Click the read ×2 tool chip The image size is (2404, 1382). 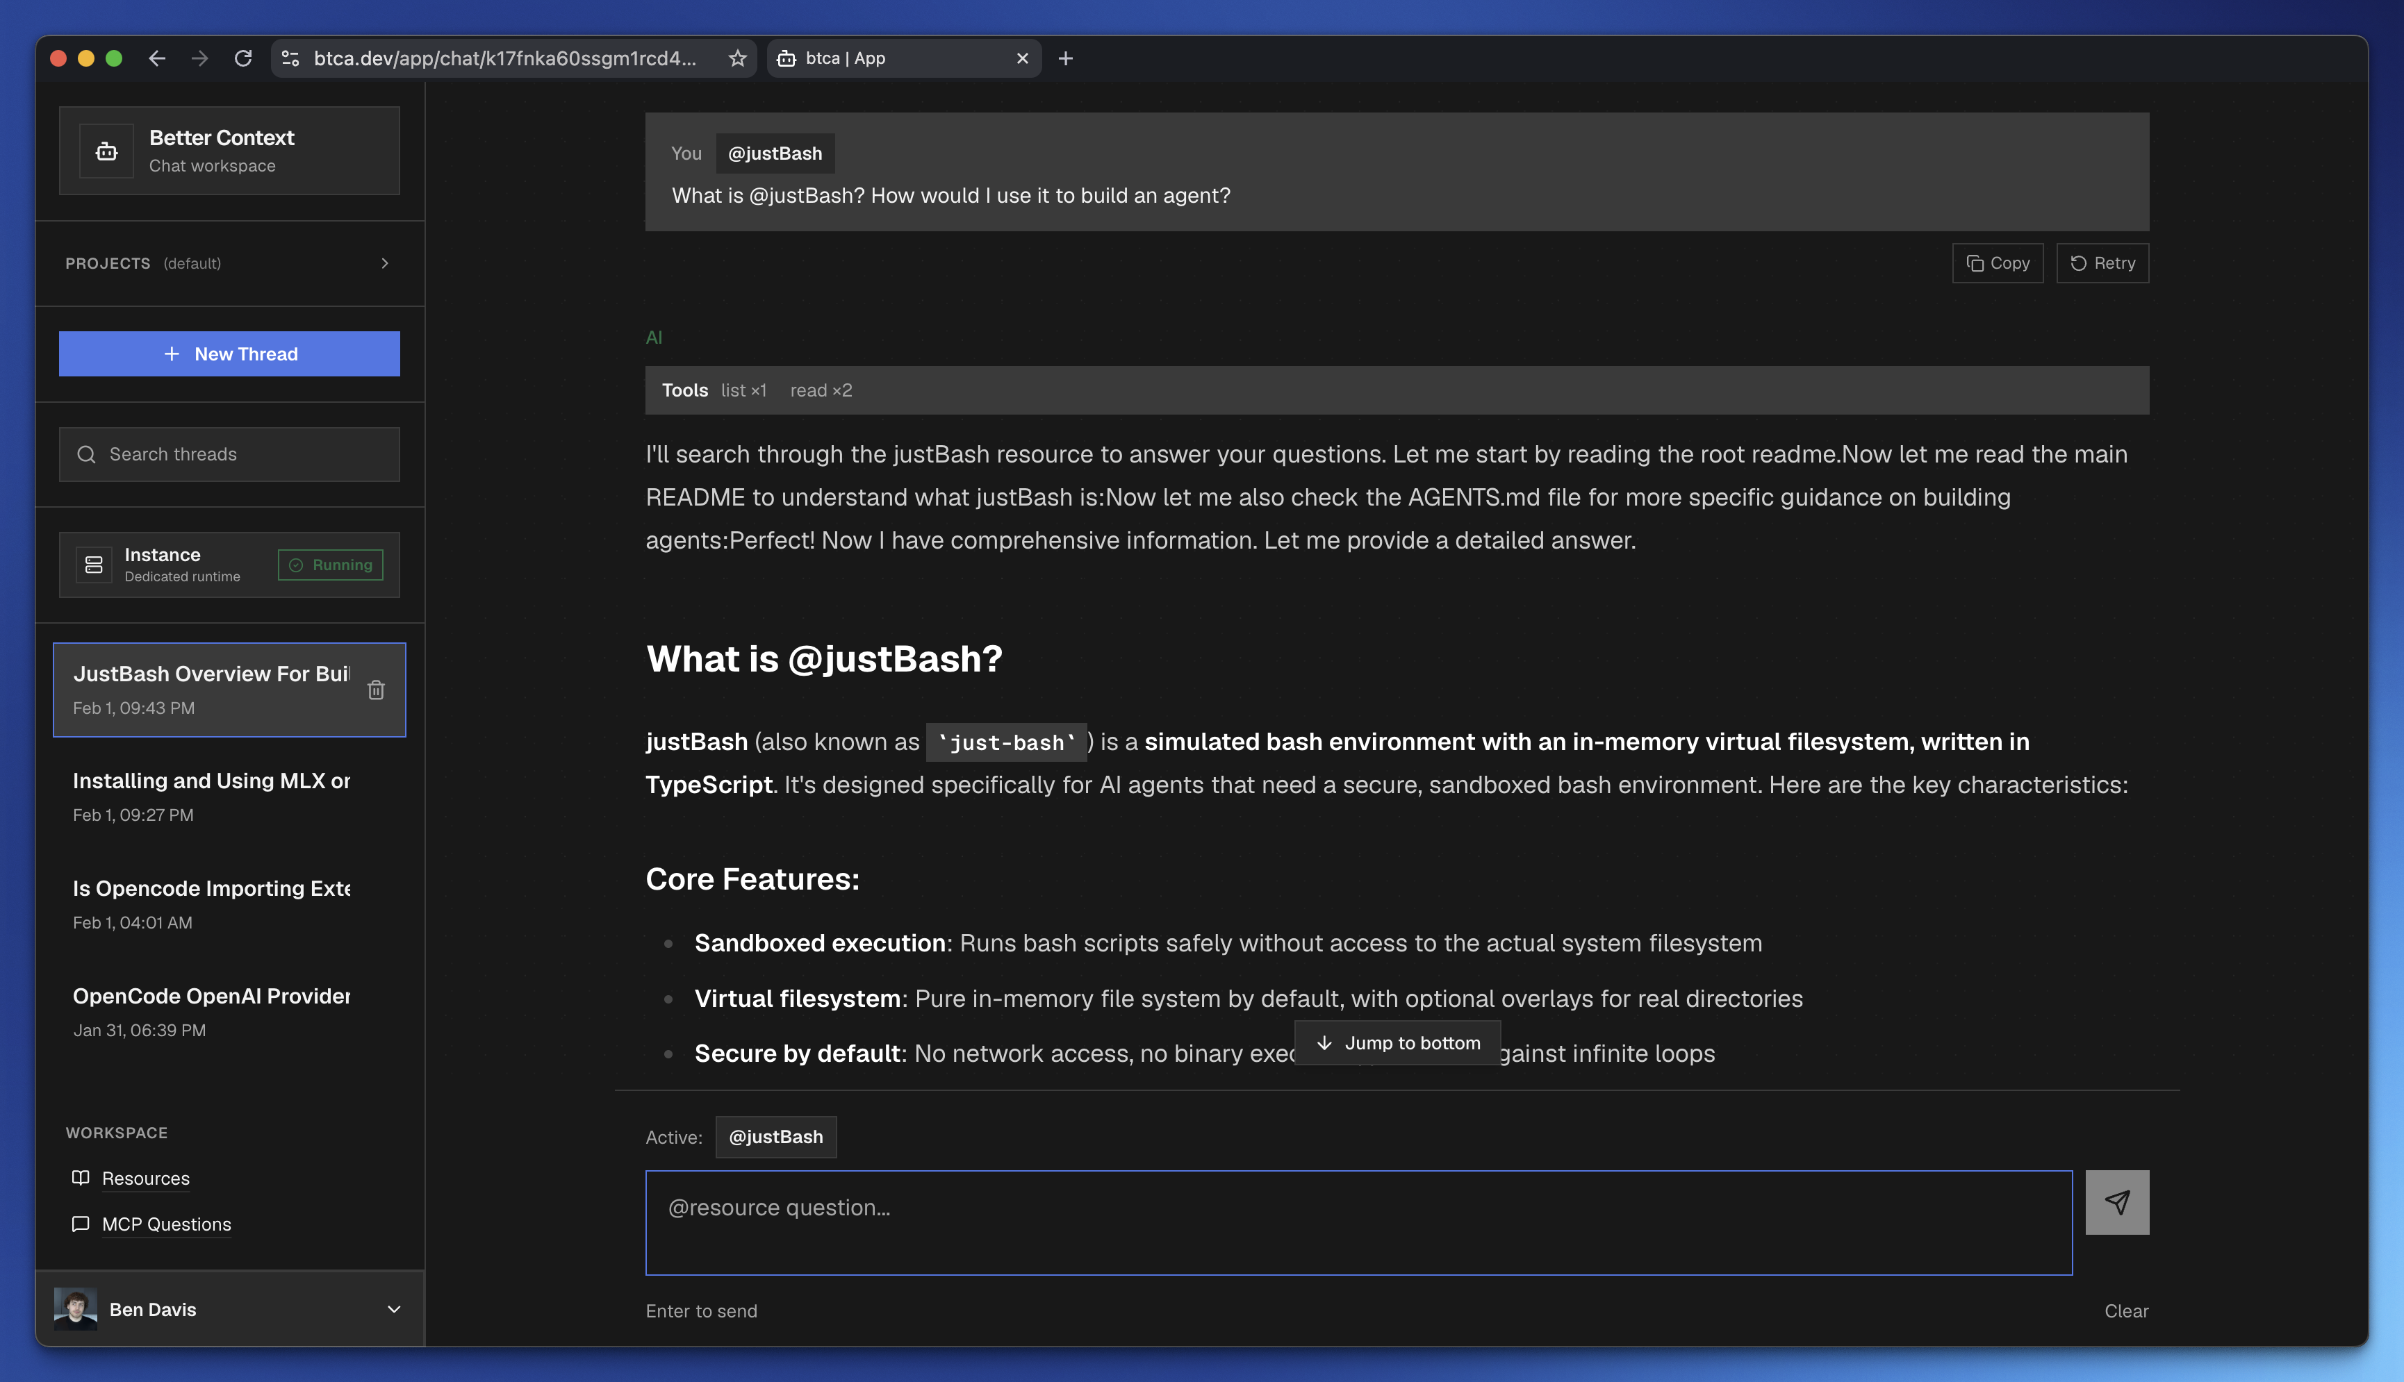coord(821,390)
